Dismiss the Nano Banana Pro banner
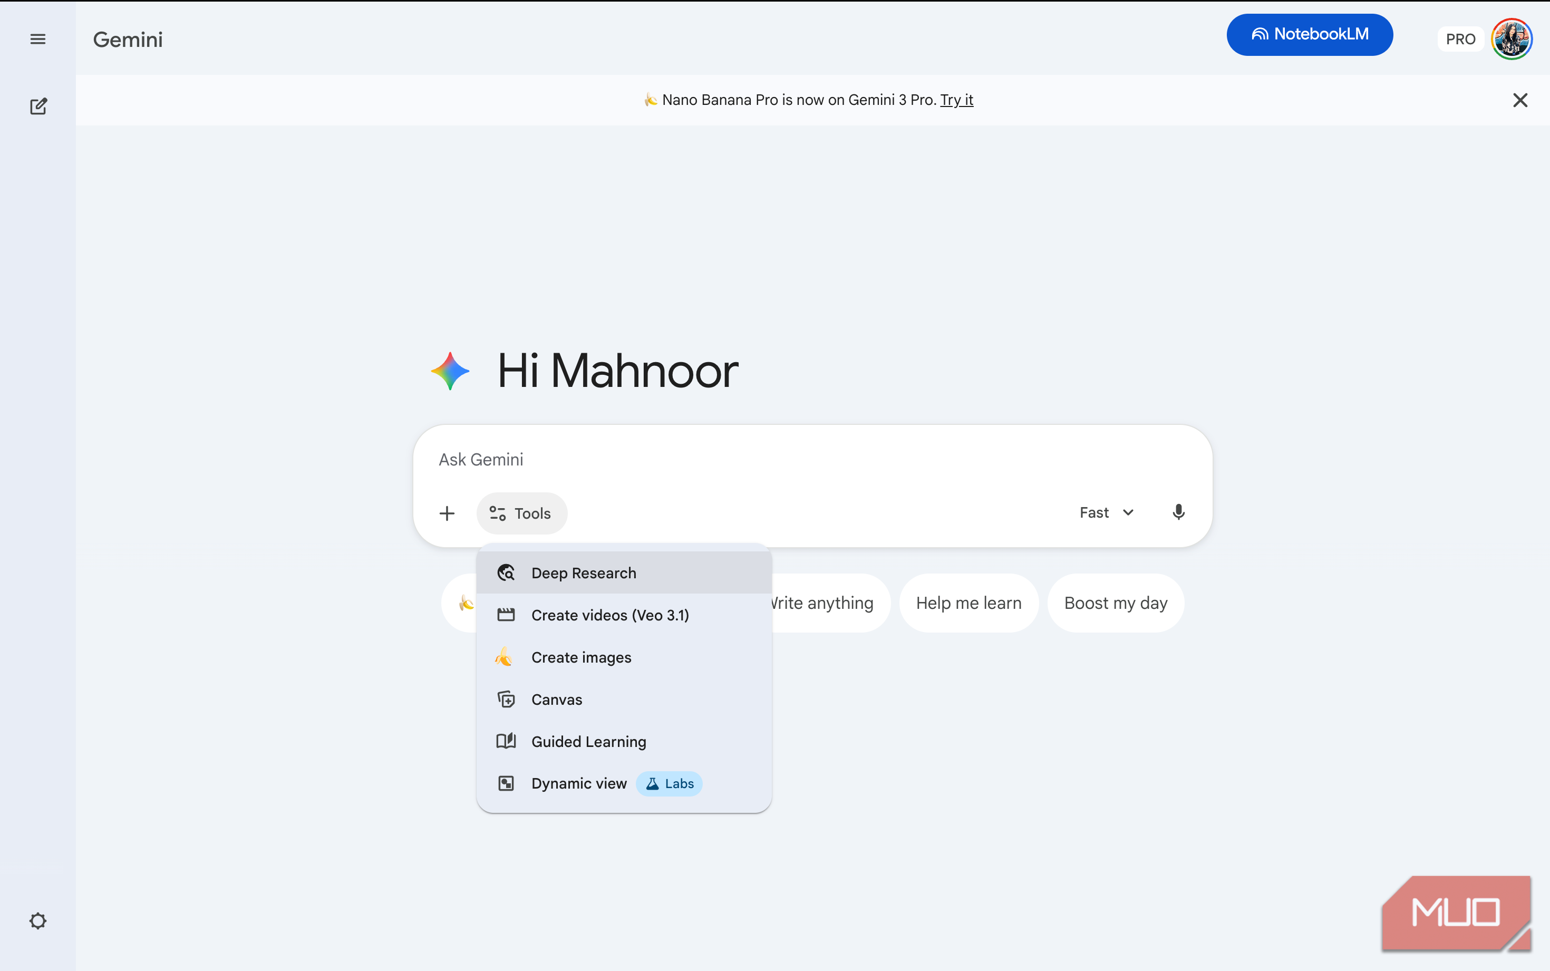This screenshot has height=971, width=1550. [1520, 100]
